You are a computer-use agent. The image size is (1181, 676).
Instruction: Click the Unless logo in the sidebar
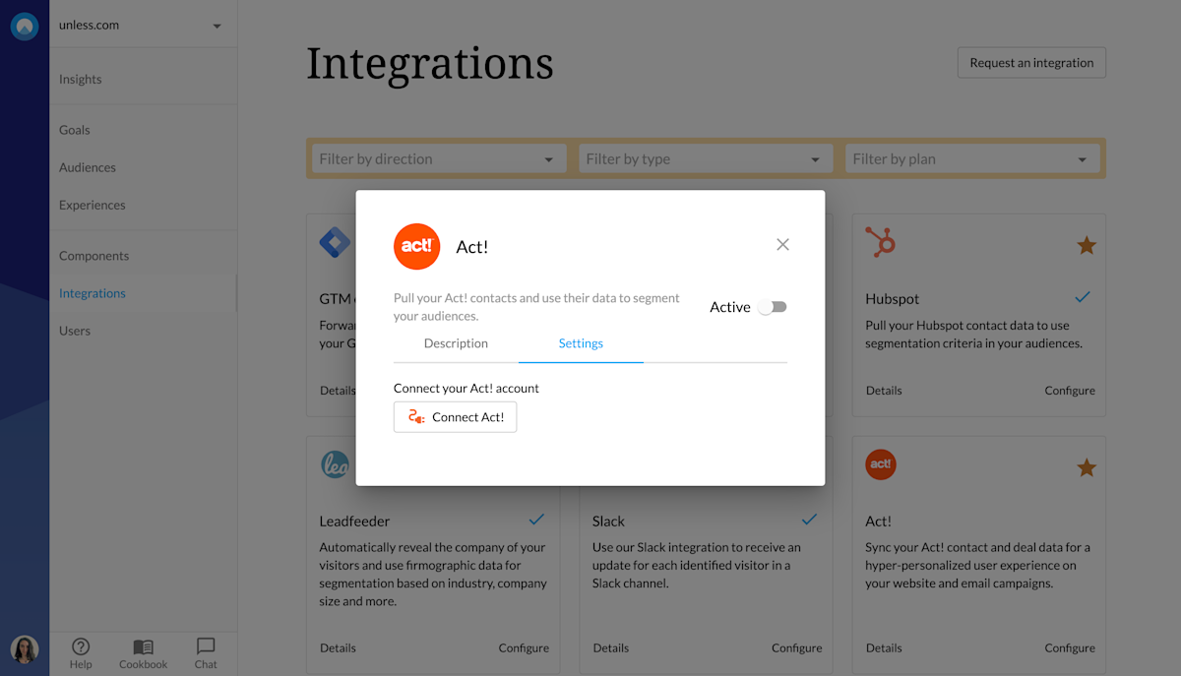(x=25, y=27)
